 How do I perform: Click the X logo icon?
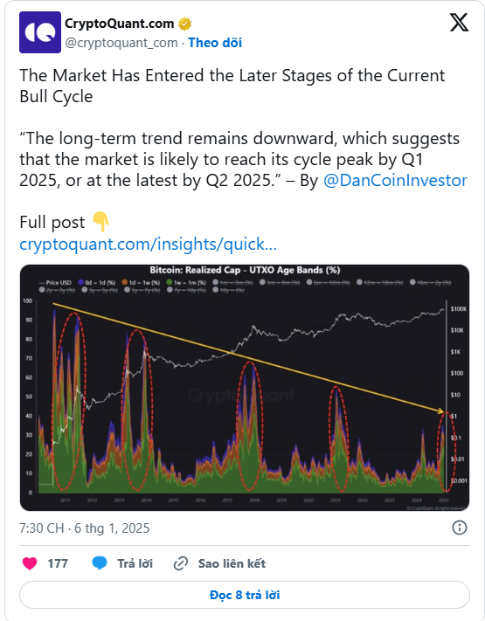pos(459,22)
